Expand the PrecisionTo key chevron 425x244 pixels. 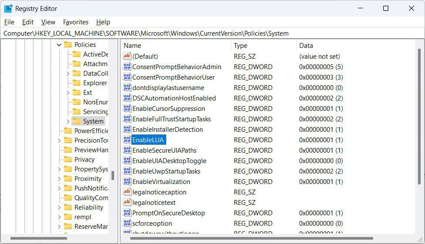(x=59, y=140)
